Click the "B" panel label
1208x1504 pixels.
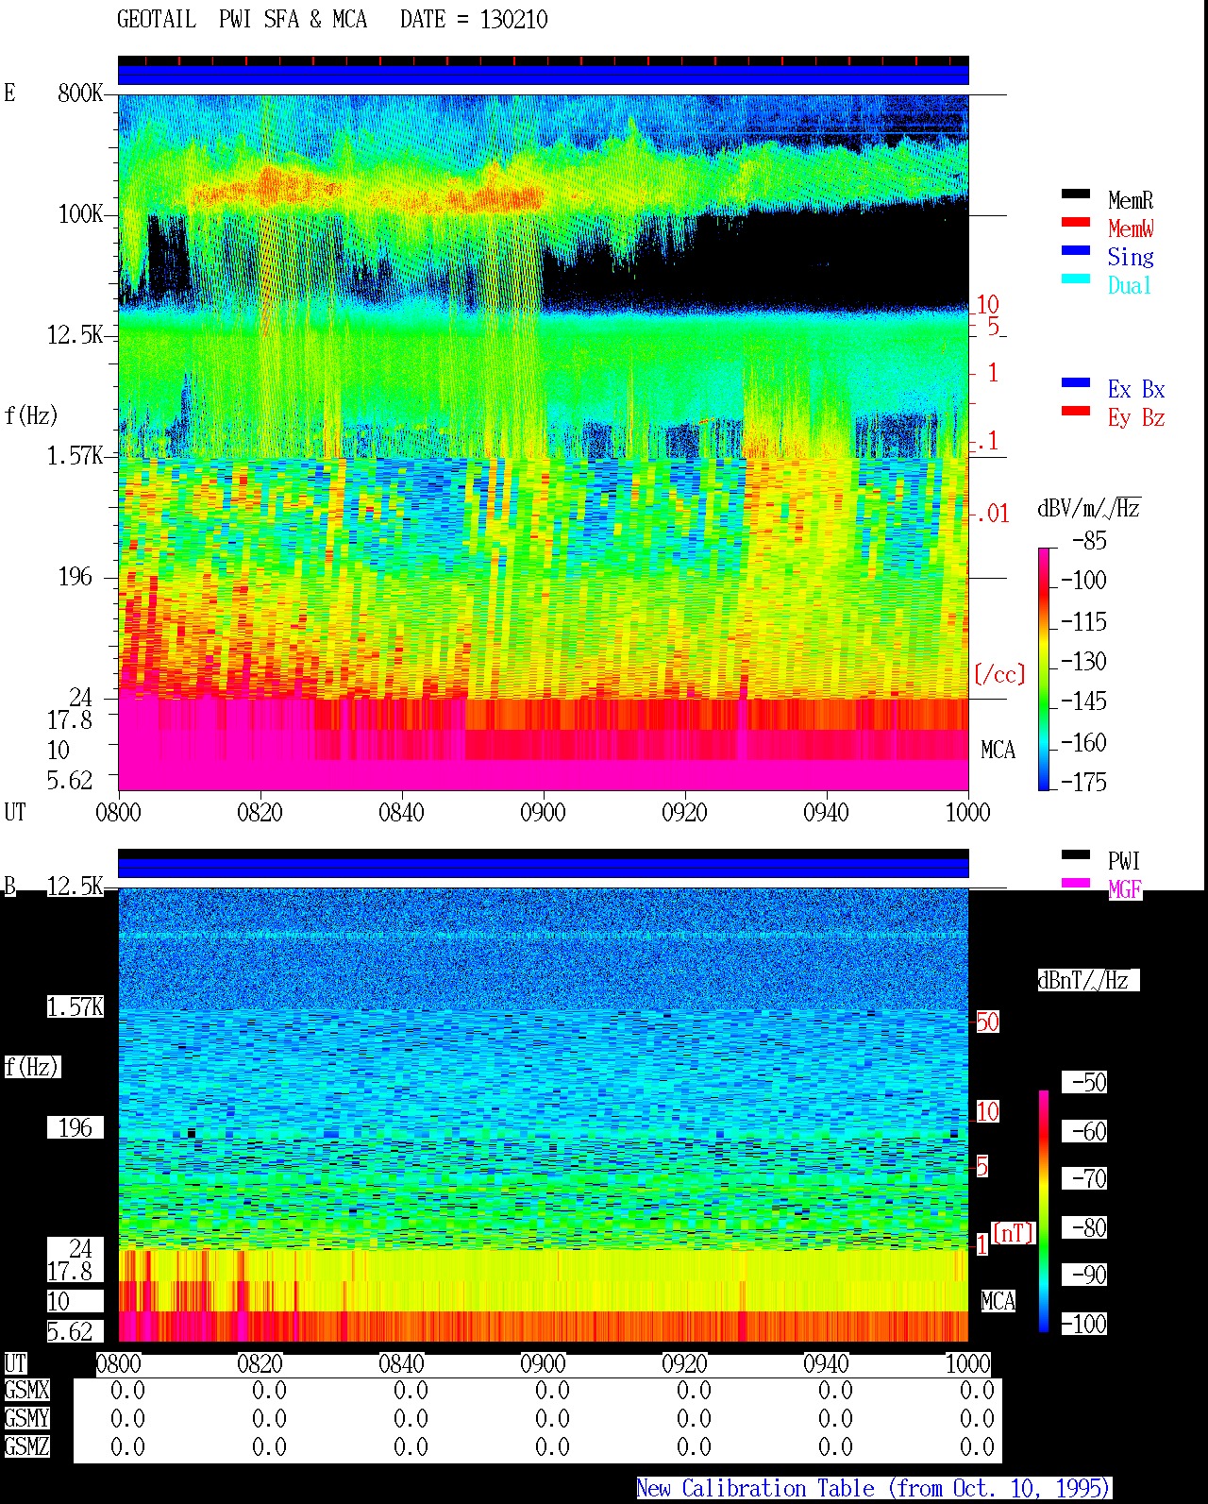pyautogui.click(x=10, y=886)
